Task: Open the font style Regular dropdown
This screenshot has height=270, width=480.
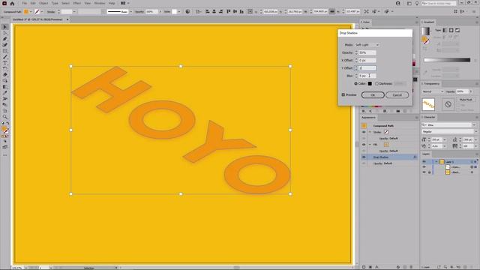Action: pyautogui.click(x=475, y=132)
